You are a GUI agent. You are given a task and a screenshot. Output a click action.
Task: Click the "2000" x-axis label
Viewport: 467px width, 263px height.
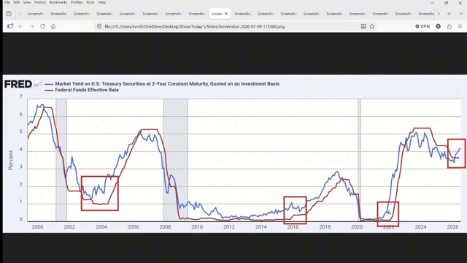pyautogui.click(x=37, y=227)
